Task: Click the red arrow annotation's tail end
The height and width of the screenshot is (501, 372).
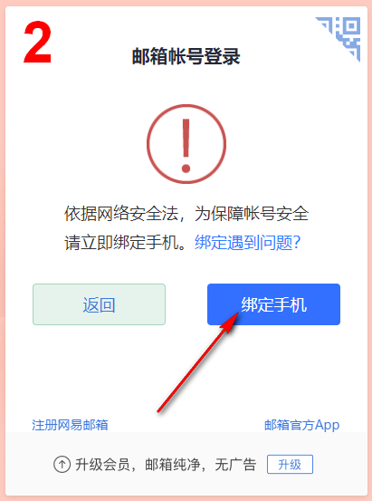Action: click(159, 409)
